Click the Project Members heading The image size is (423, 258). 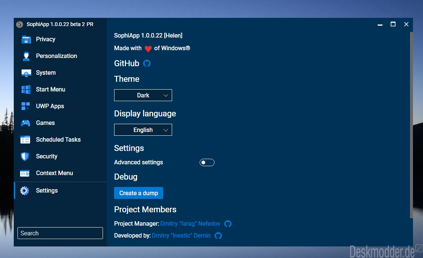145,210
